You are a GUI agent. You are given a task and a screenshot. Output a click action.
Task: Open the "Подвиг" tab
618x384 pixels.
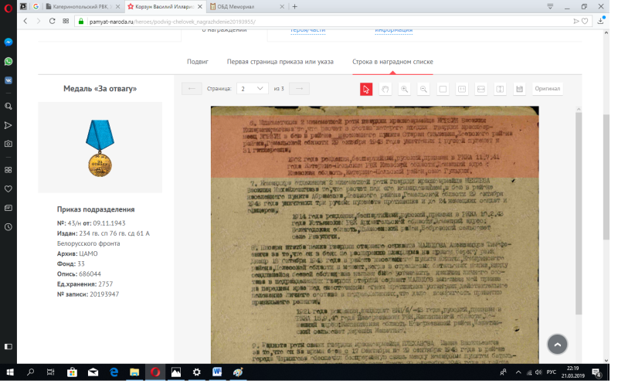tap(198, 61)
